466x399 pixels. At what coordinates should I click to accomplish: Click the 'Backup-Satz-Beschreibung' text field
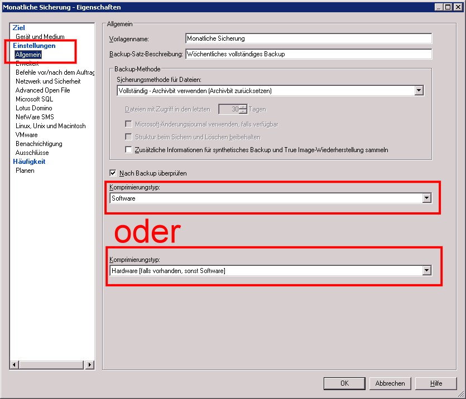pos(308,54)
